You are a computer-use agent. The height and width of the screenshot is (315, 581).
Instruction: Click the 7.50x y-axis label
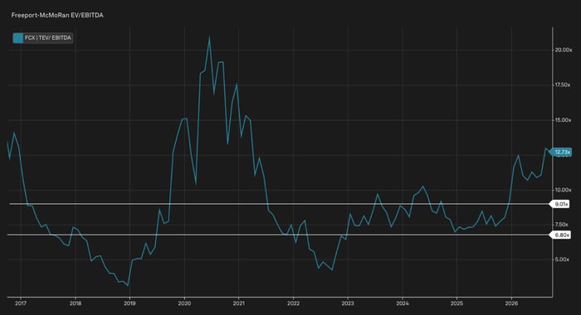[x=561, y=225]
